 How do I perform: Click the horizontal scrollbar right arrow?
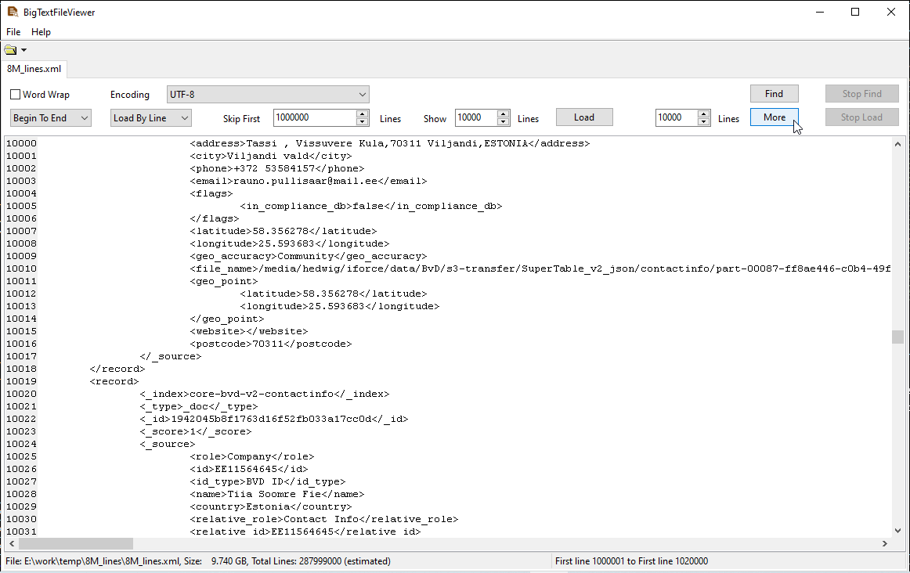click(885, 543)
